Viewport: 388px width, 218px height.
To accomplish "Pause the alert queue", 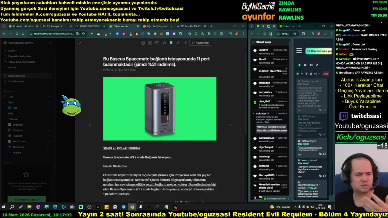I will click(311, 74).
